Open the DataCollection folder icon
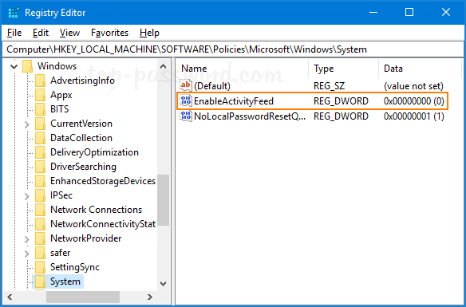466x307 pixels. coord(40,138)
